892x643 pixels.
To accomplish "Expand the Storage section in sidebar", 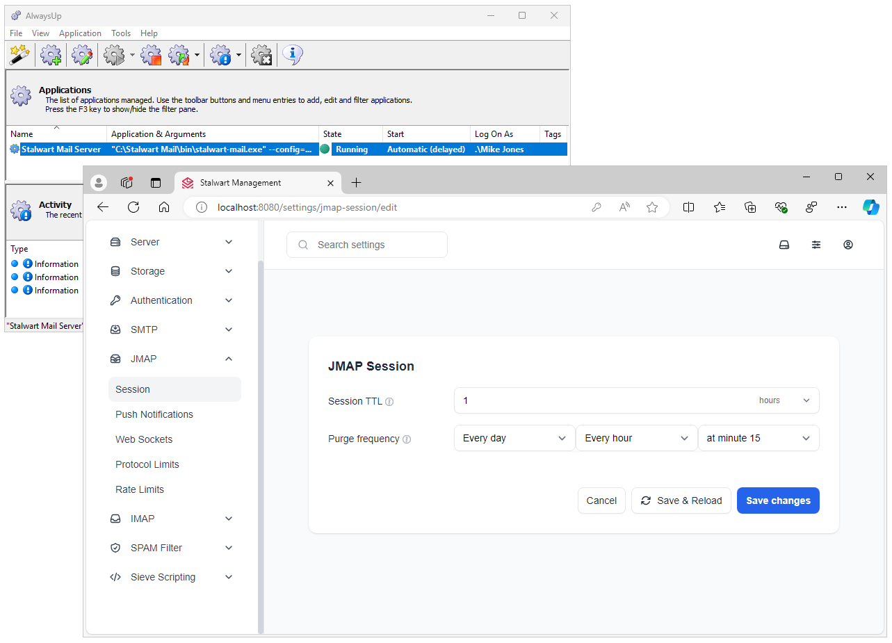I will click(172, 271).
